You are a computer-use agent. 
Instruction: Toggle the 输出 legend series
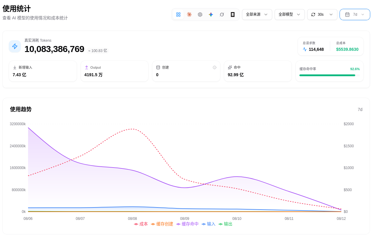225,224
